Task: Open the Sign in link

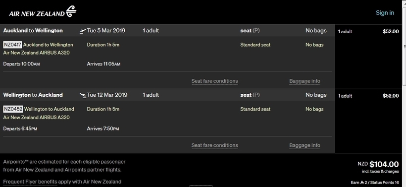Action: [385, 13]
